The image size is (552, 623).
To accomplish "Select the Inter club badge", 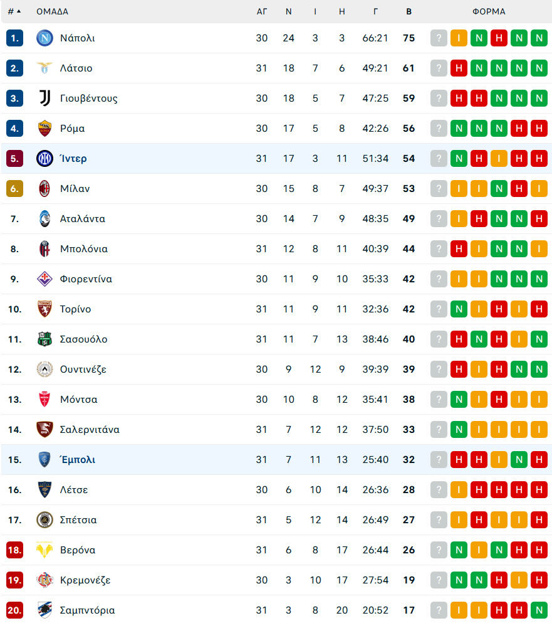I will pos(45,159).
